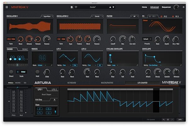Viewport: 189px width, 126px height.
Task: Click the Corde preset name
Action: [93, 7]
